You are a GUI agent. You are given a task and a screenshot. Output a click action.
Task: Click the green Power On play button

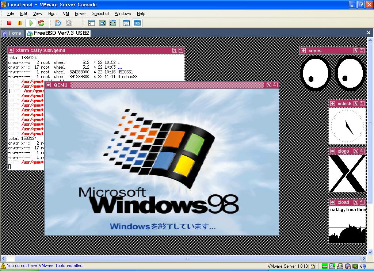(x=31, y=23)
